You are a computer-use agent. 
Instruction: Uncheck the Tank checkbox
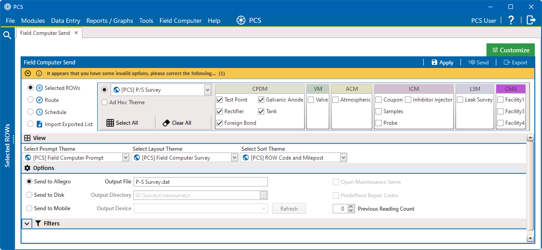pyautogui.click(x=261, y=111)
